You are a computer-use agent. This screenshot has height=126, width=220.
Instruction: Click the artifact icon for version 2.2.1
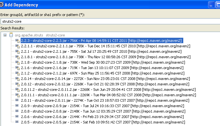[17, 51]
